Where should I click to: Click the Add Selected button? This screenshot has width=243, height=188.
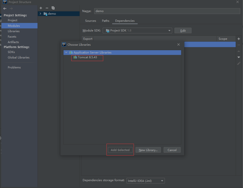pos(120,150)
